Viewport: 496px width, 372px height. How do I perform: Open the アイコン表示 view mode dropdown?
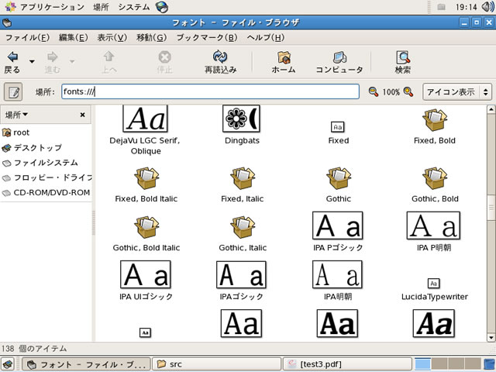456,91
